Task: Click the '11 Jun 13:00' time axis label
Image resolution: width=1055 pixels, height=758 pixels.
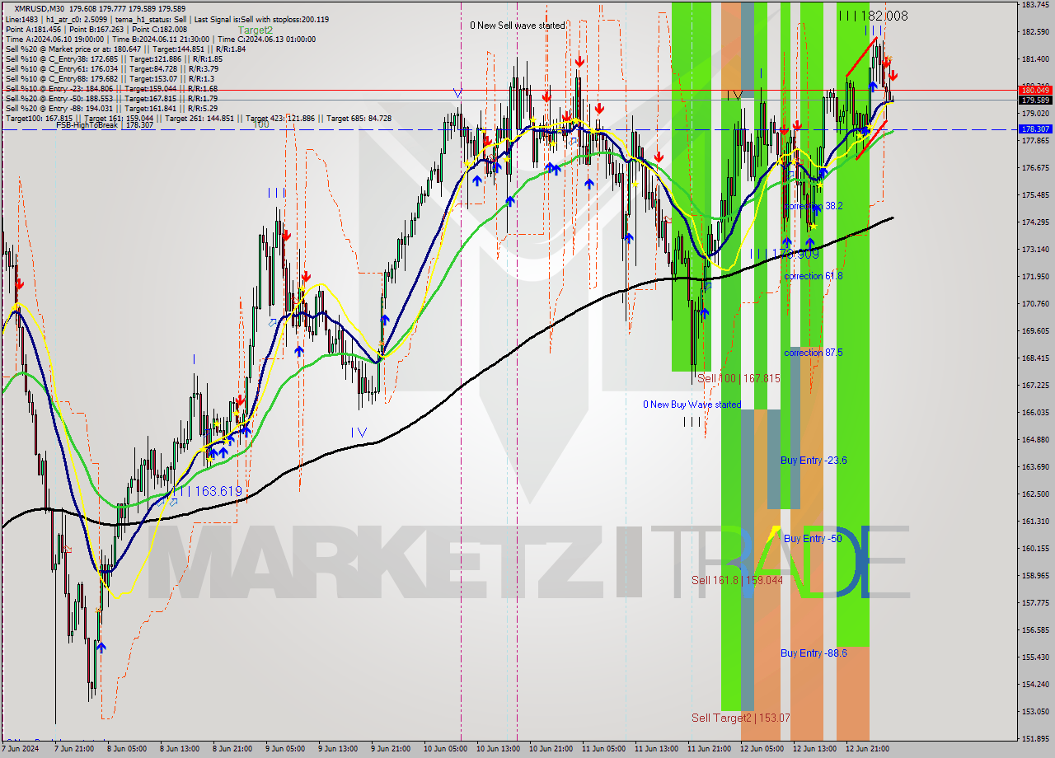Action: pos(657,749)
